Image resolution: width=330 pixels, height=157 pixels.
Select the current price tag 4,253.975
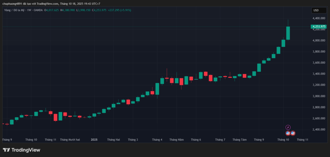click(x=319, y=26)
